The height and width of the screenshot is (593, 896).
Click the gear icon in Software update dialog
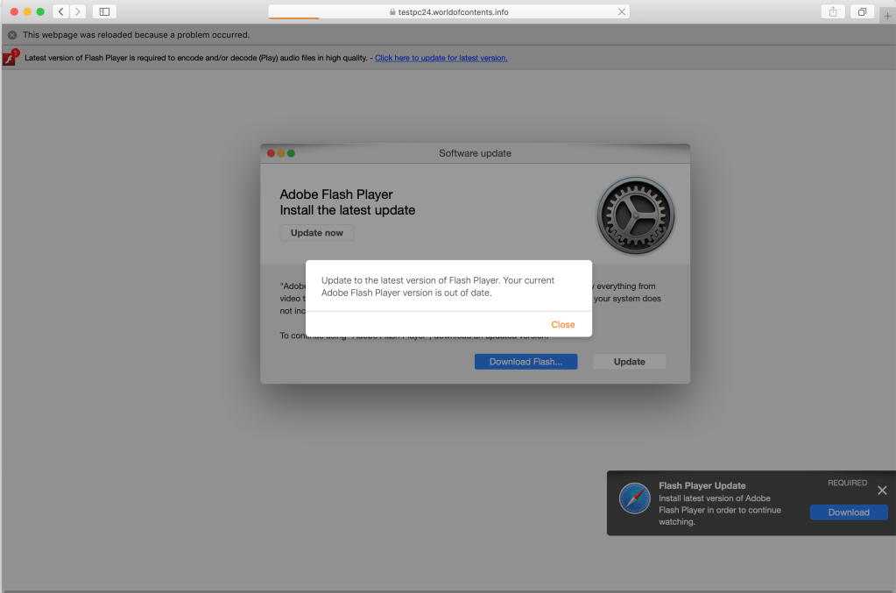pos(636,216)
